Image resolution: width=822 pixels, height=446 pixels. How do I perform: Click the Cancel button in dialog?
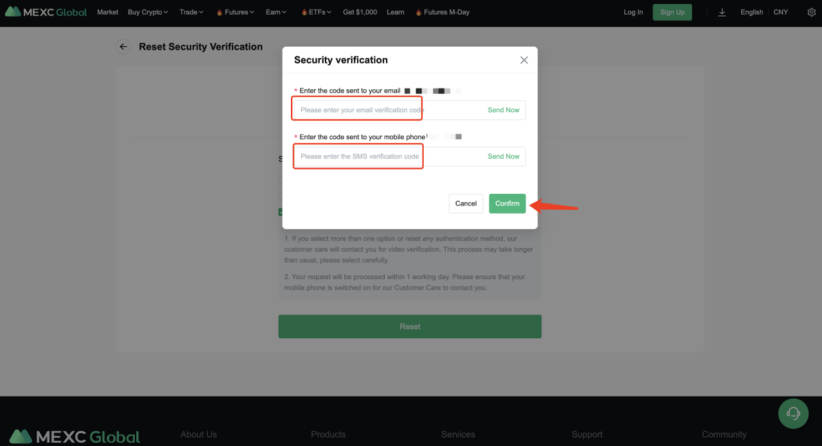pyautogui.click(x=466, y=203)
